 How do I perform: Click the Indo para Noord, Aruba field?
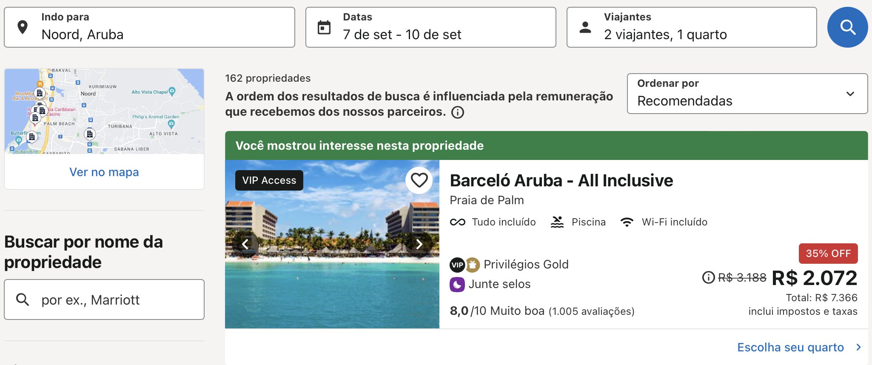coord(149,27)
